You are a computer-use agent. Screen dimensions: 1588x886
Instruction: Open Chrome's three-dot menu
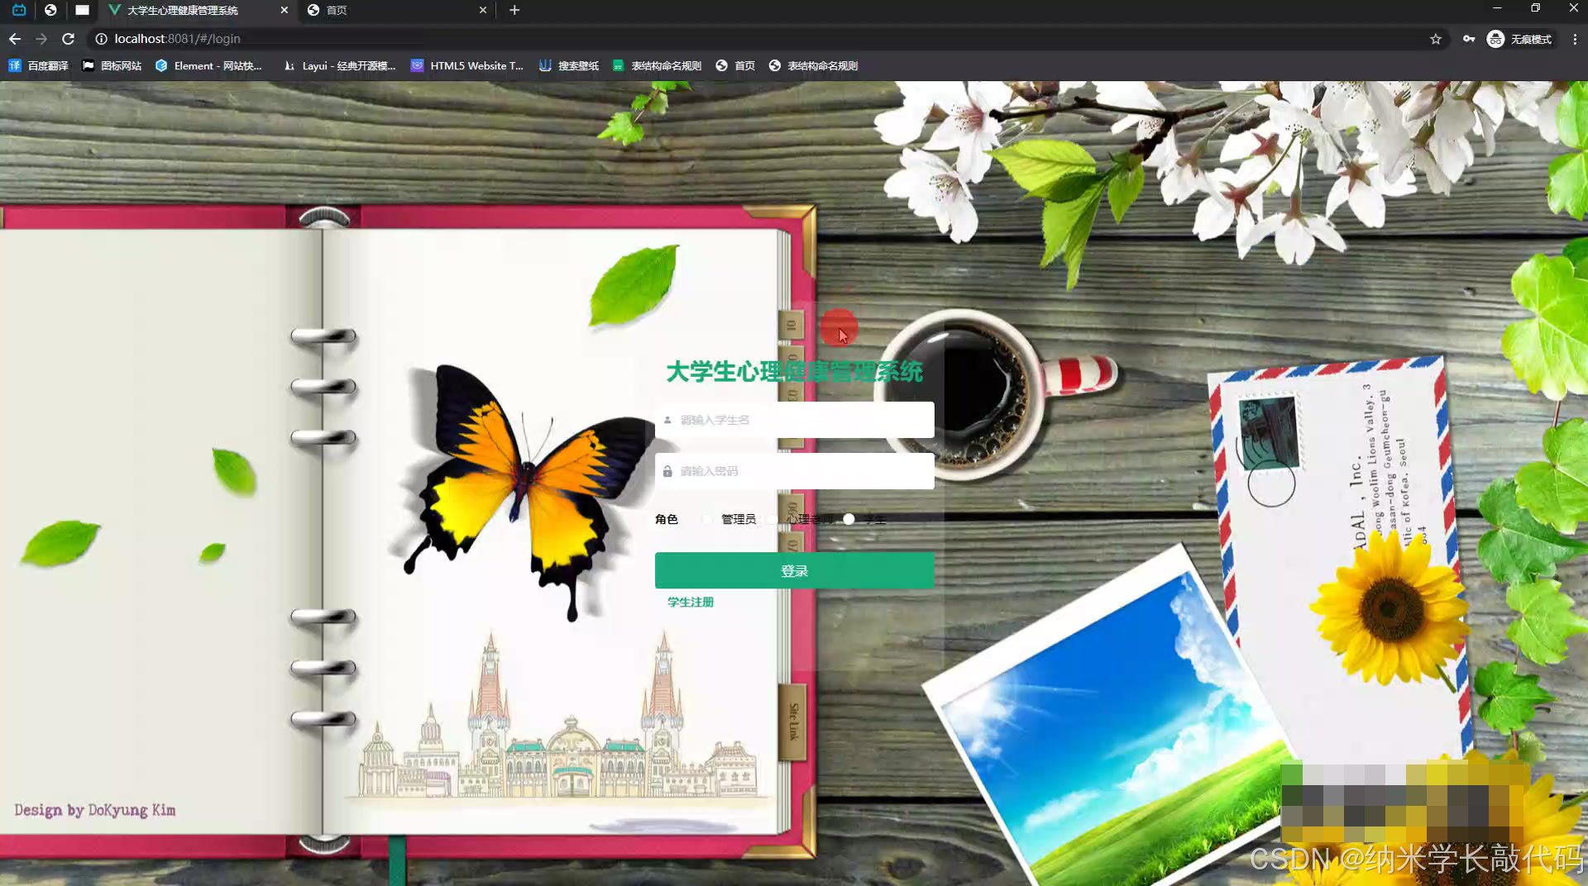(1575, 39)
